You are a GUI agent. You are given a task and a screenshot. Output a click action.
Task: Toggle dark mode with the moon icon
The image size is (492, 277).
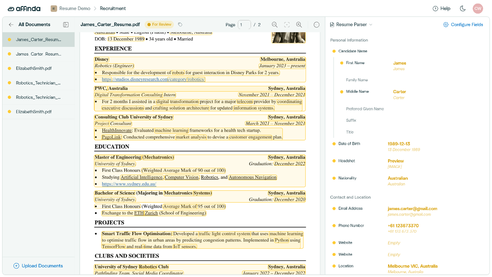coord(463,9)
